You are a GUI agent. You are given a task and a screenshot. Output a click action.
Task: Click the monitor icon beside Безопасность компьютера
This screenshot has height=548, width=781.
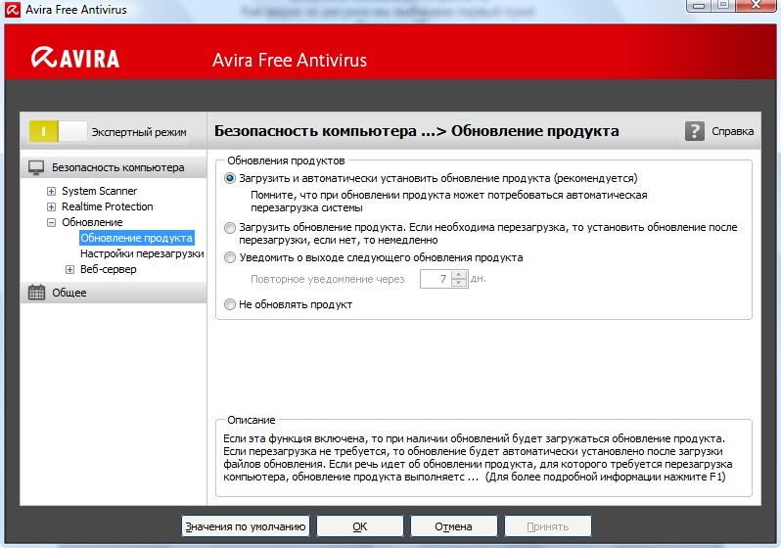(x=36, y=167)
